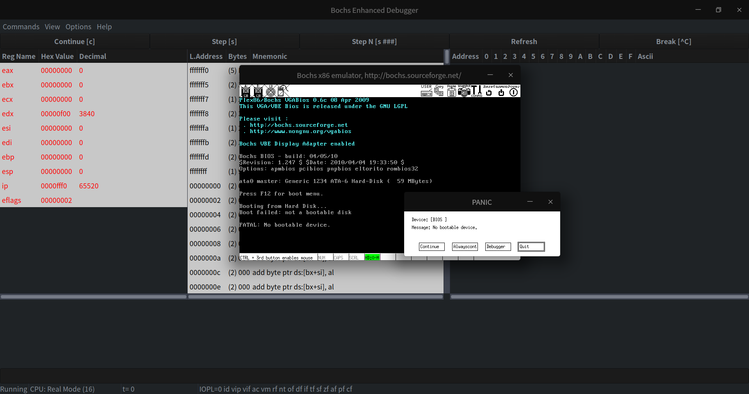This screenshot has width=749, height=394.
Task: Toggle floppy A: drive icon in Bochs emulator
Action: pos(245,91)
